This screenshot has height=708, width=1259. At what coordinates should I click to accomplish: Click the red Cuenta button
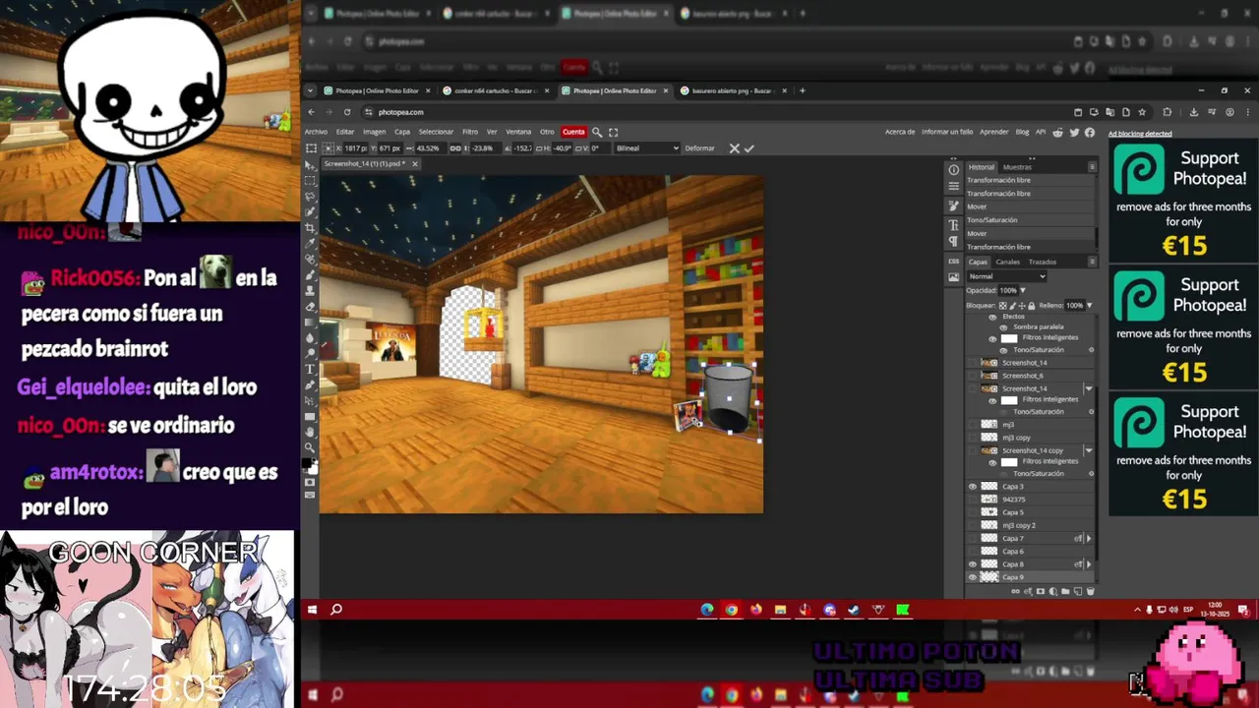[x=573, y=132]
